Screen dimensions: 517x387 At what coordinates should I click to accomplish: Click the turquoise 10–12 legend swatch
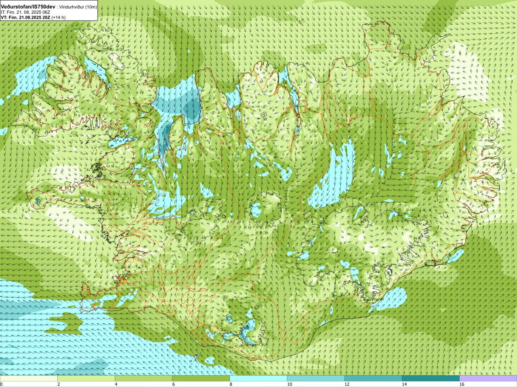pos(316,379)
